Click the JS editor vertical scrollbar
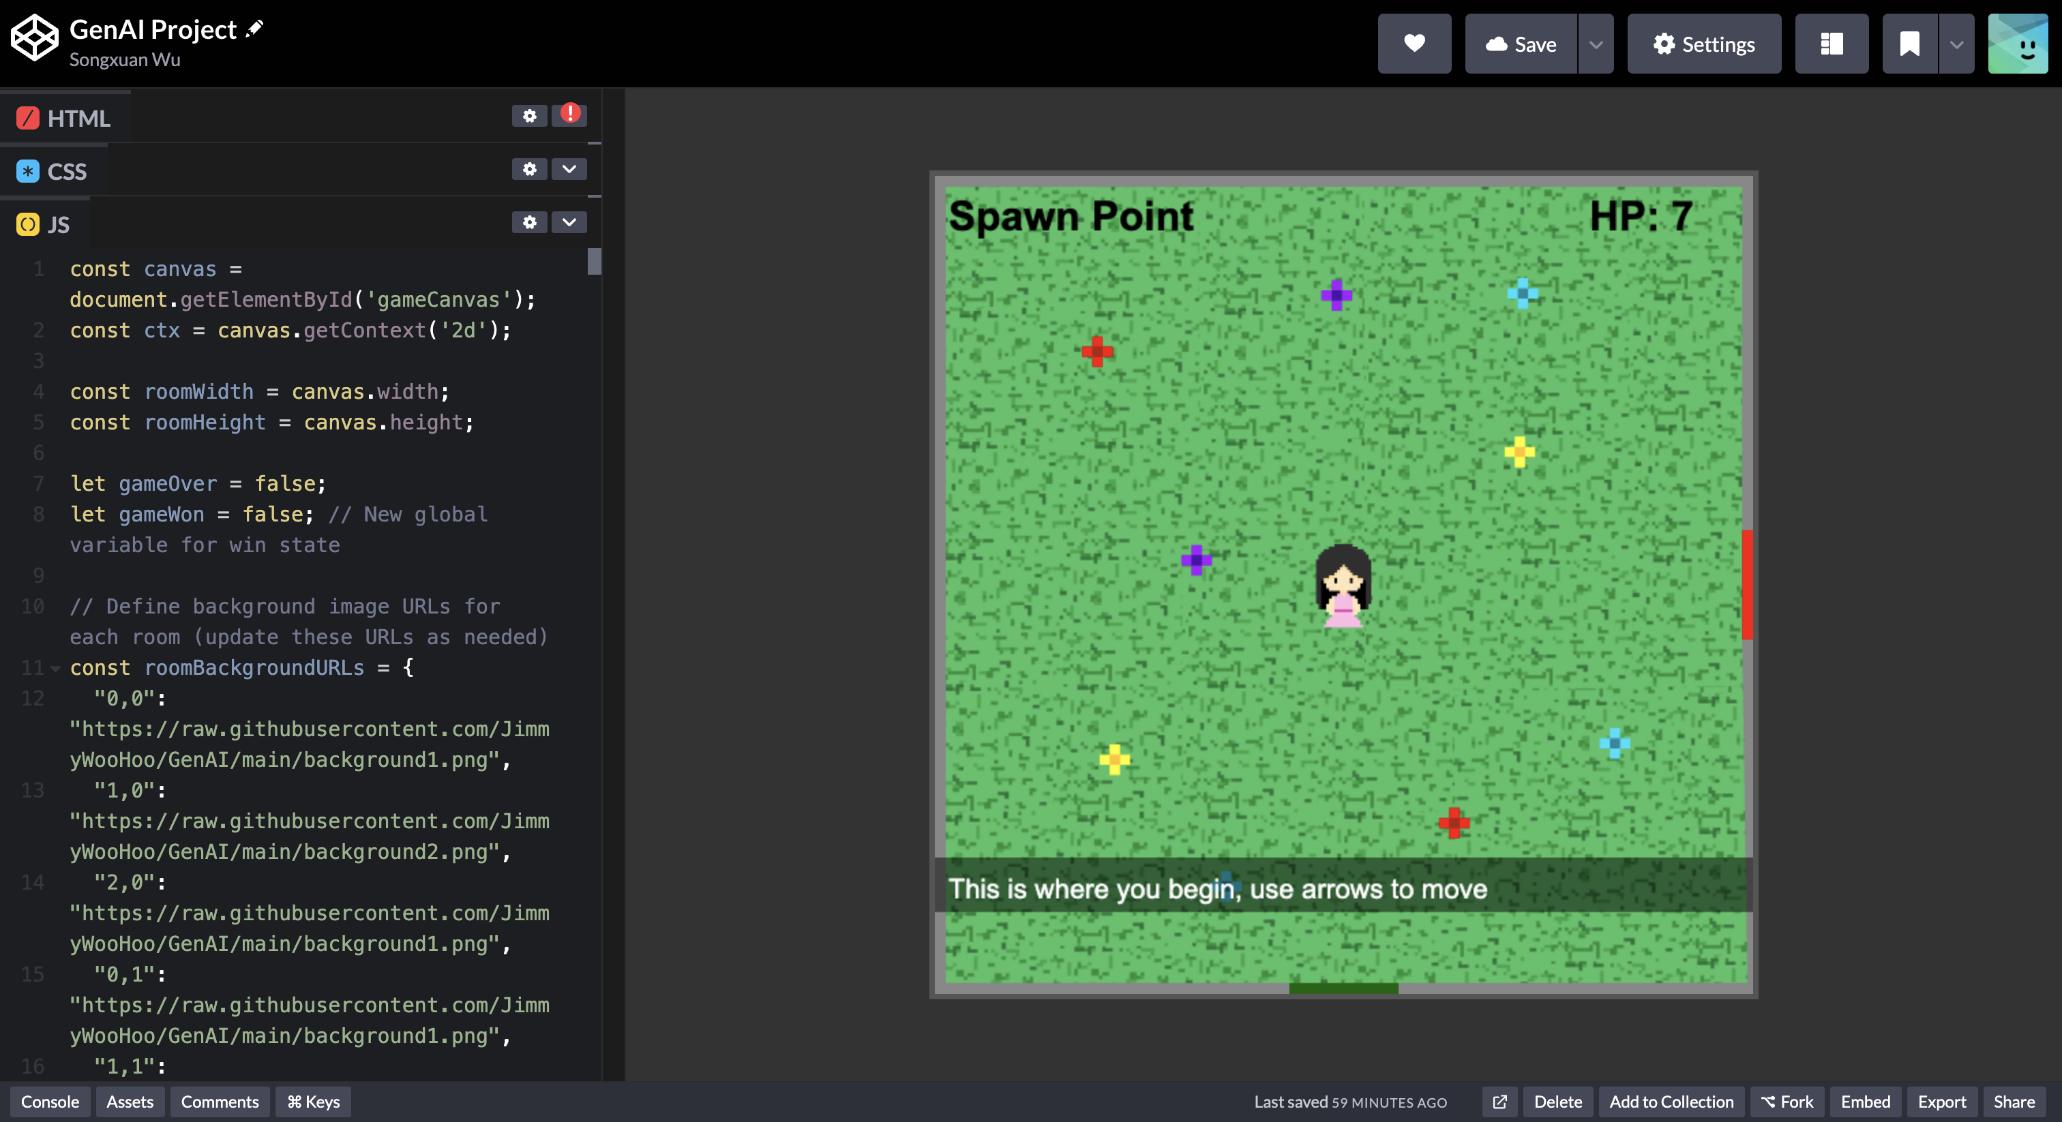This screenshot has height=1122, width=2062. point(594,262)
